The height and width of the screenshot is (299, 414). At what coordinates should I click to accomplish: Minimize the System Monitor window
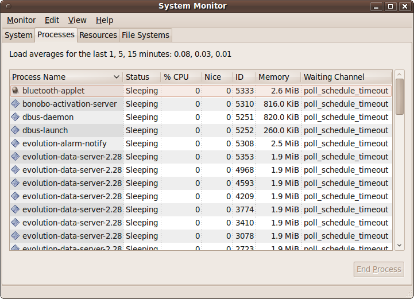coord(376,6)
